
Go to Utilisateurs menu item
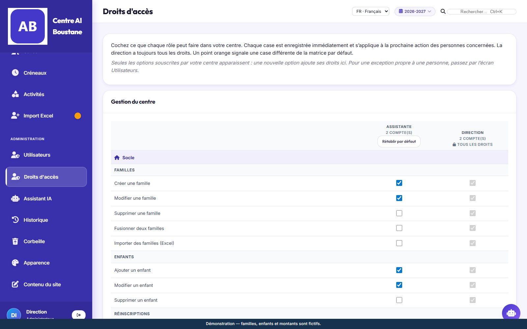coord(46,155)
